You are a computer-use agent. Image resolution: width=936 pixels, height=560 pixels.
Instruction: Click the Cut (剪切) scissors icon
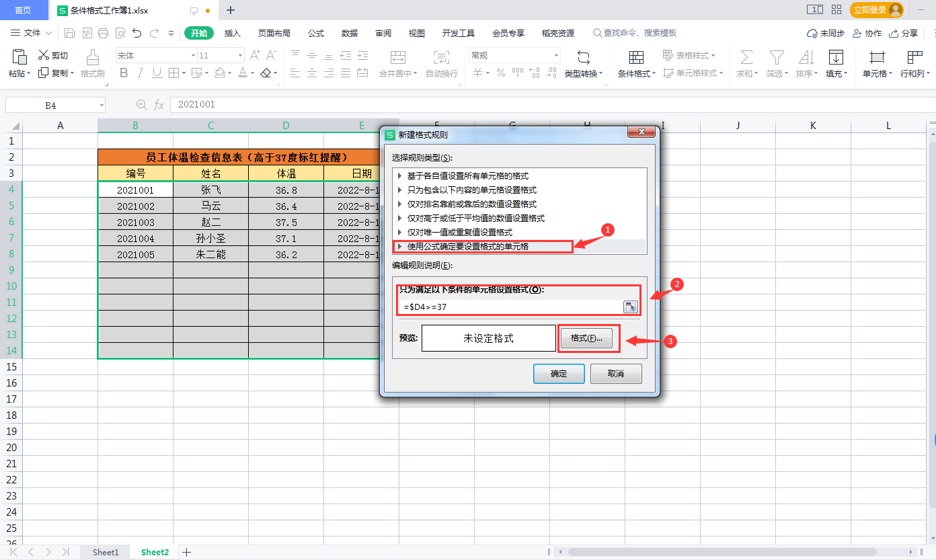click(44, 55)
